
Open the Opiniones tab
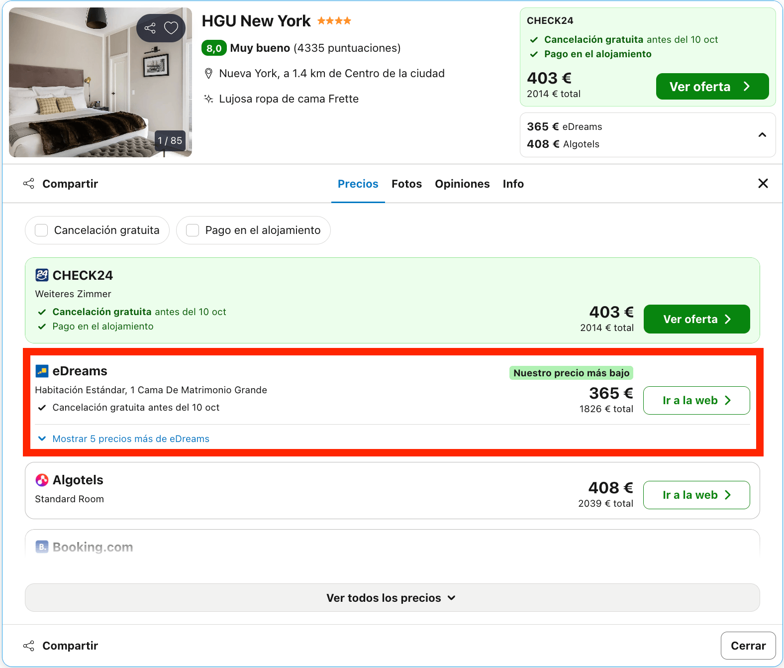coord(462,184)
